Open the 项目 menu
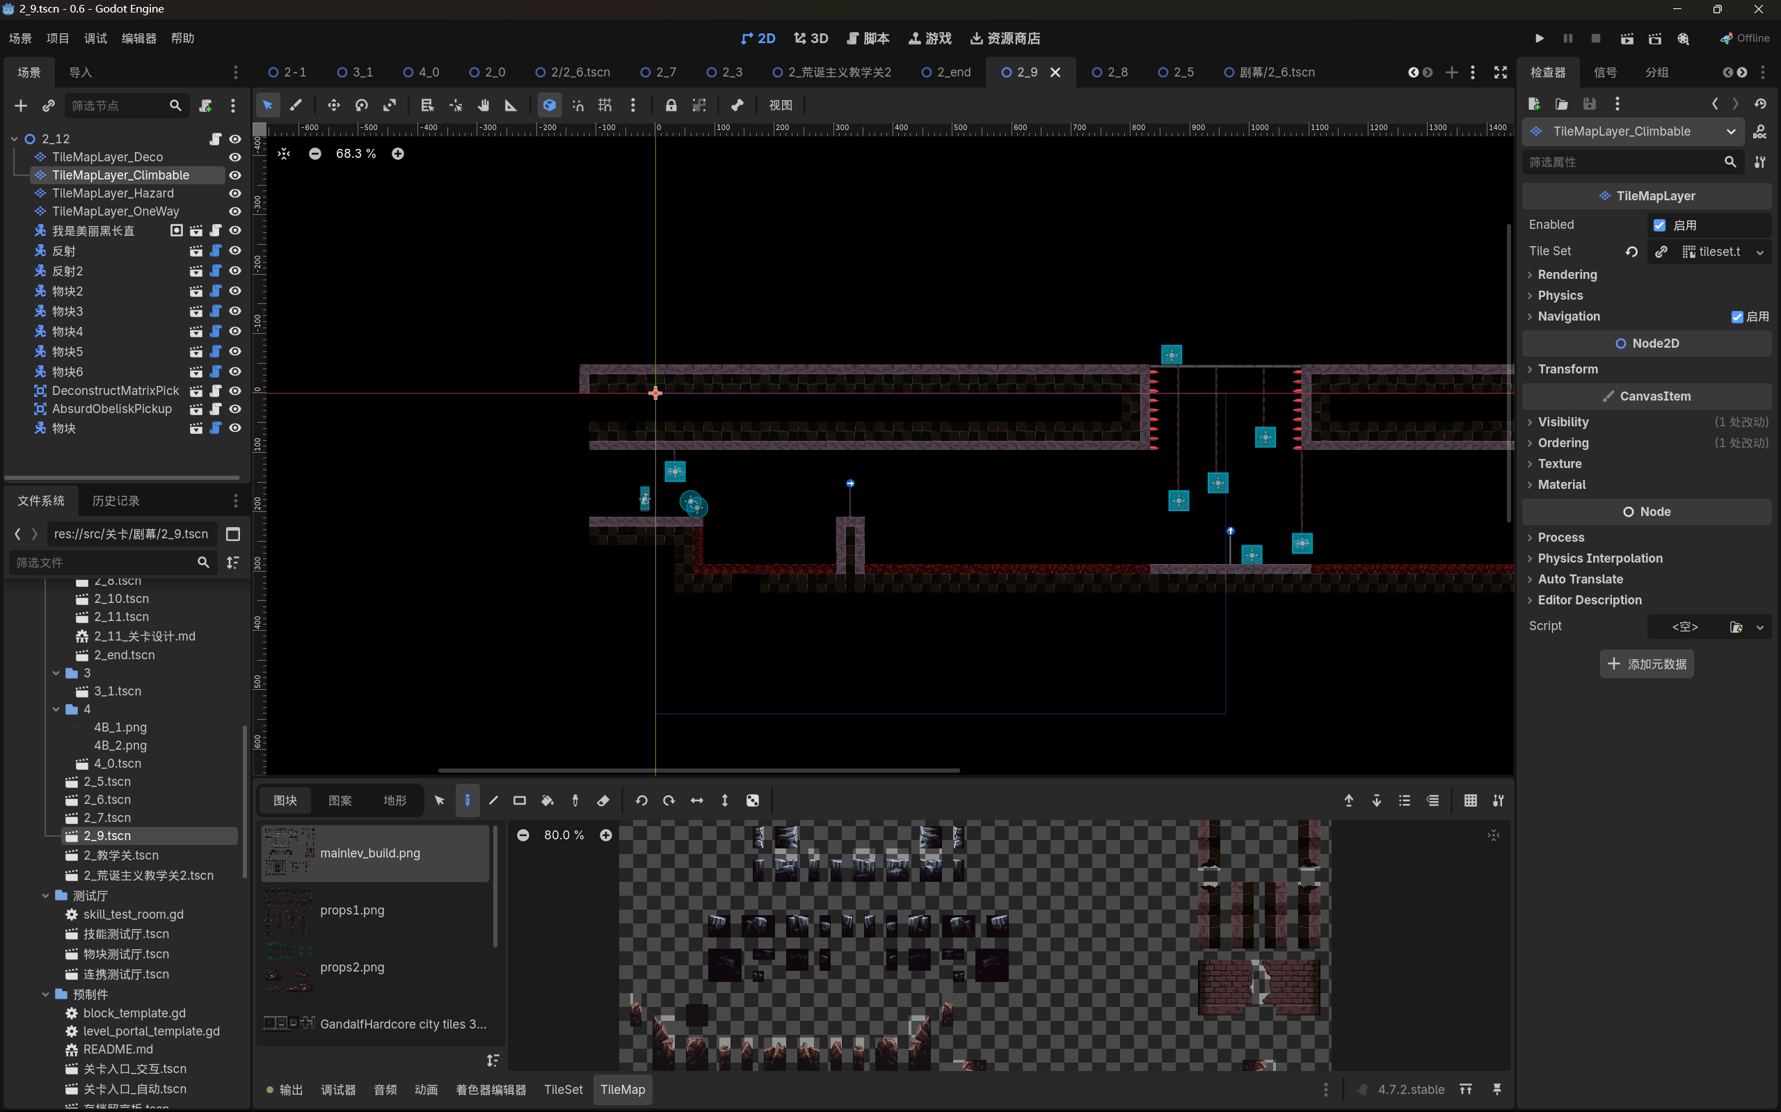The height and width of the screenshot is (1112, 1781). (57, 38)
